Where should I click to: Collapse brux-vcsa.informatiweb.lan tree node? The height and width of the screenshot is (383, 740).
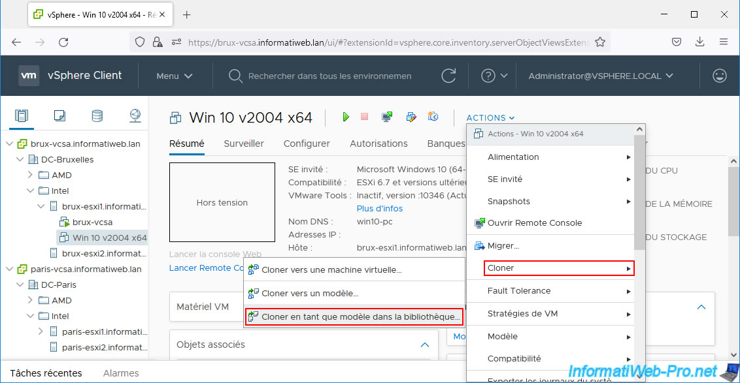coord(9,144)
